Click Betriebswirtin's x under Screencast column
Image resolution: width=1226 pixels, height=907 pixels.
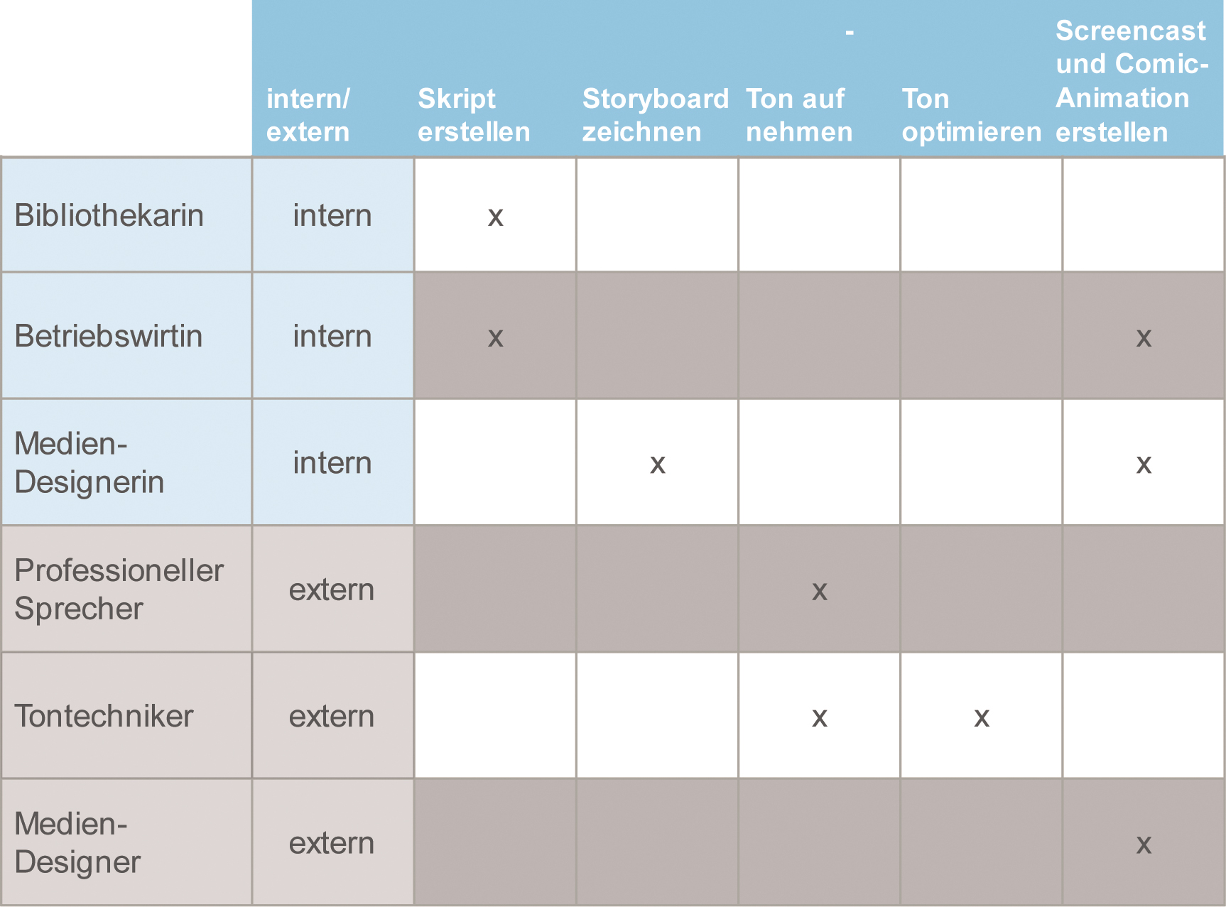tap(1144, 337)
